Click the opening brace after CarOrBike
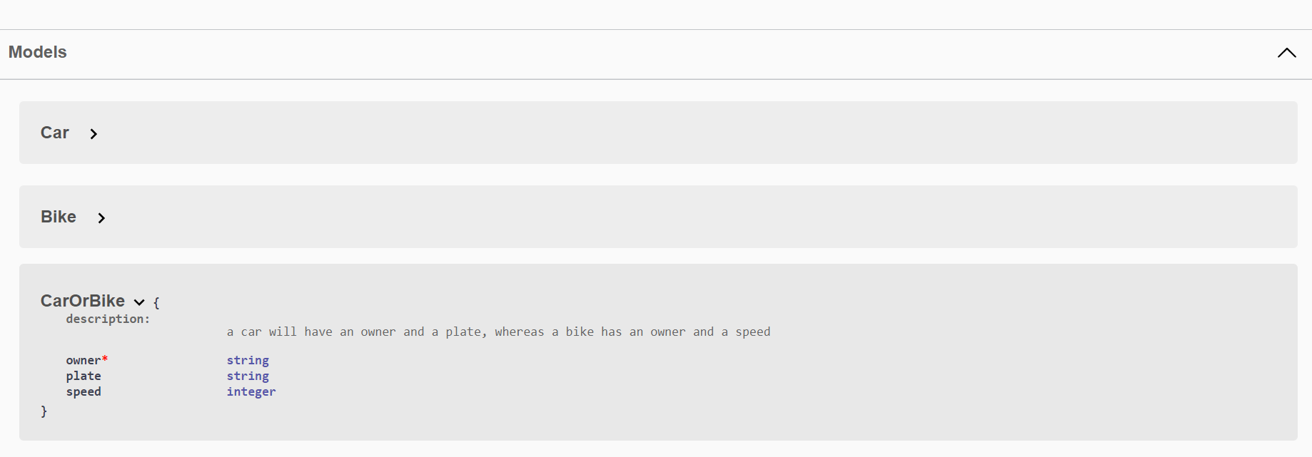This screenshot has height=457, width=1312. (156, 302)
